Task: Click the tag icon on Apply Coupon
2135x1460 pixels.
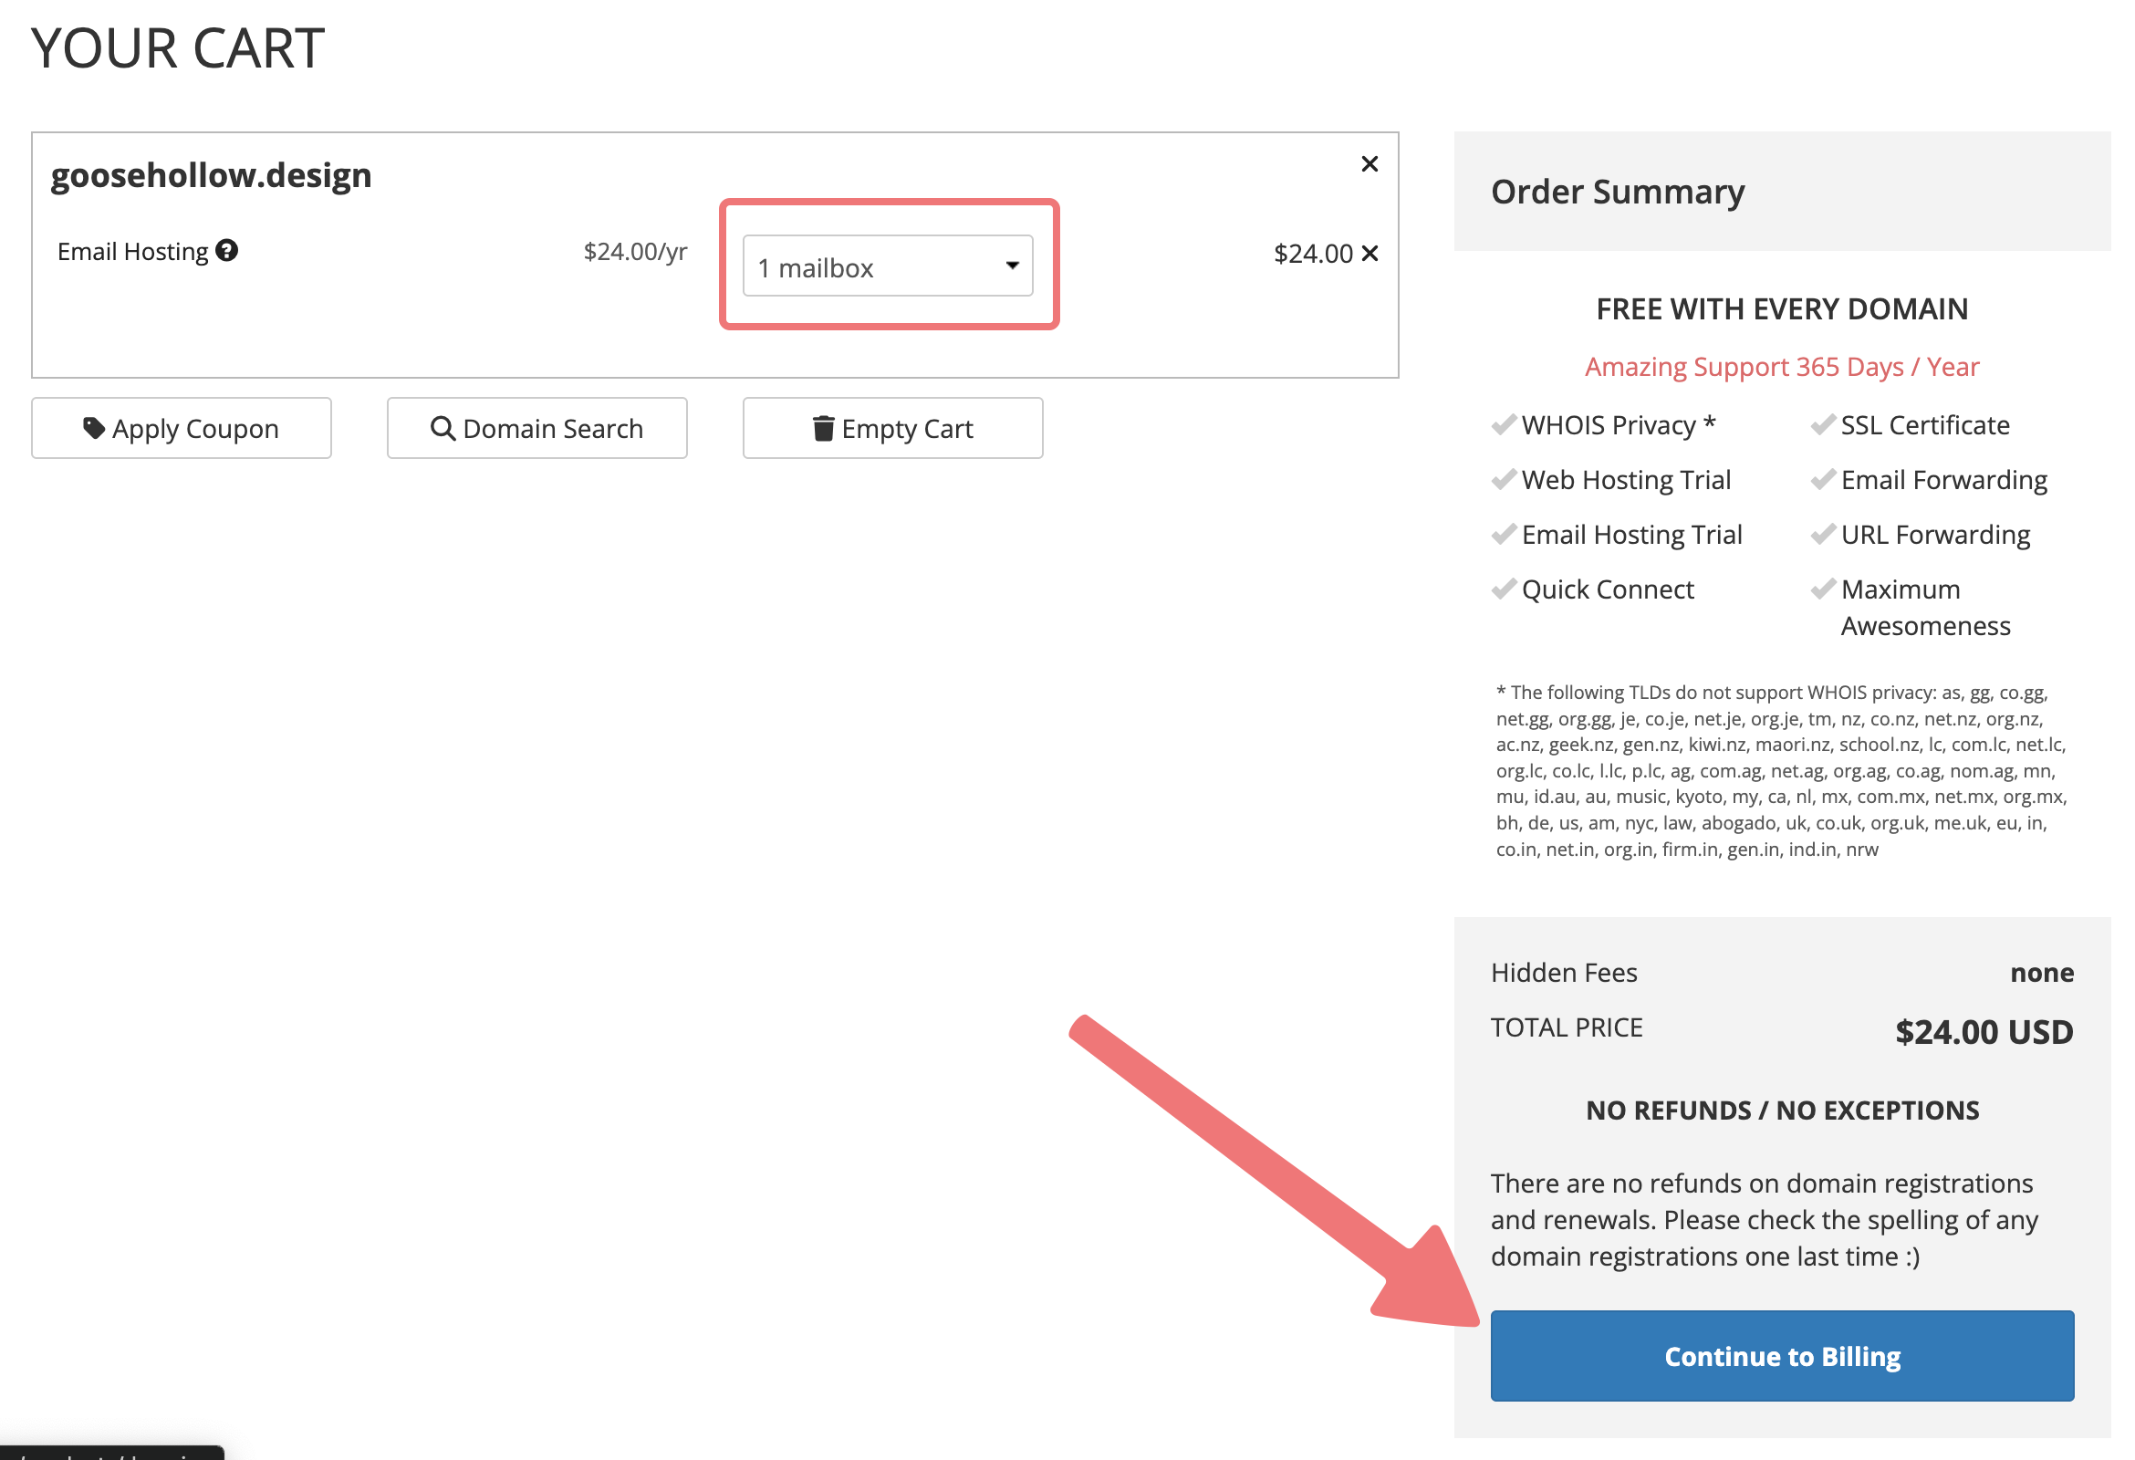Action: coord(94,428)
